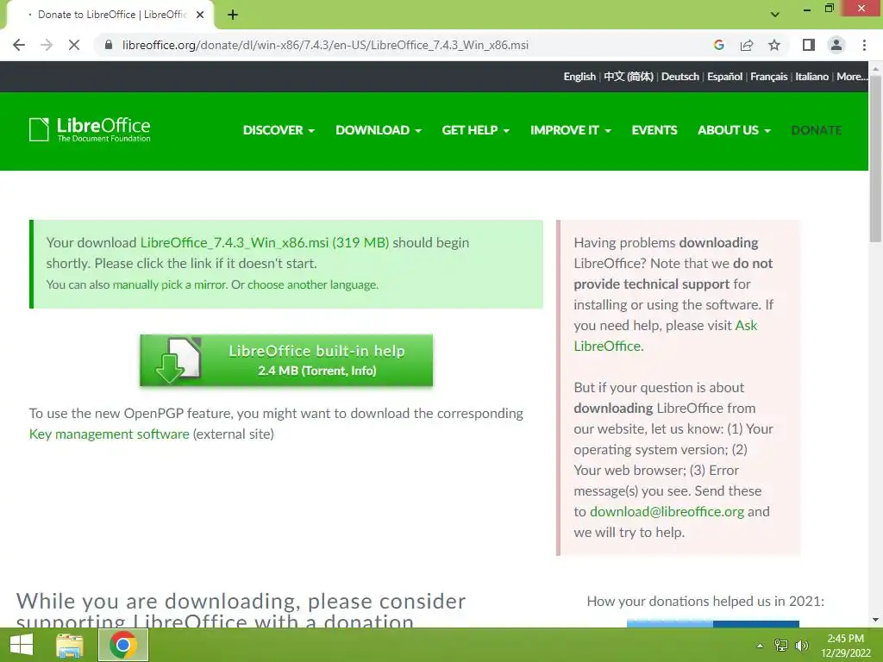Show hidden system tray icons
Viewport: 883px width, 662px height.
[x=761, y=646]
